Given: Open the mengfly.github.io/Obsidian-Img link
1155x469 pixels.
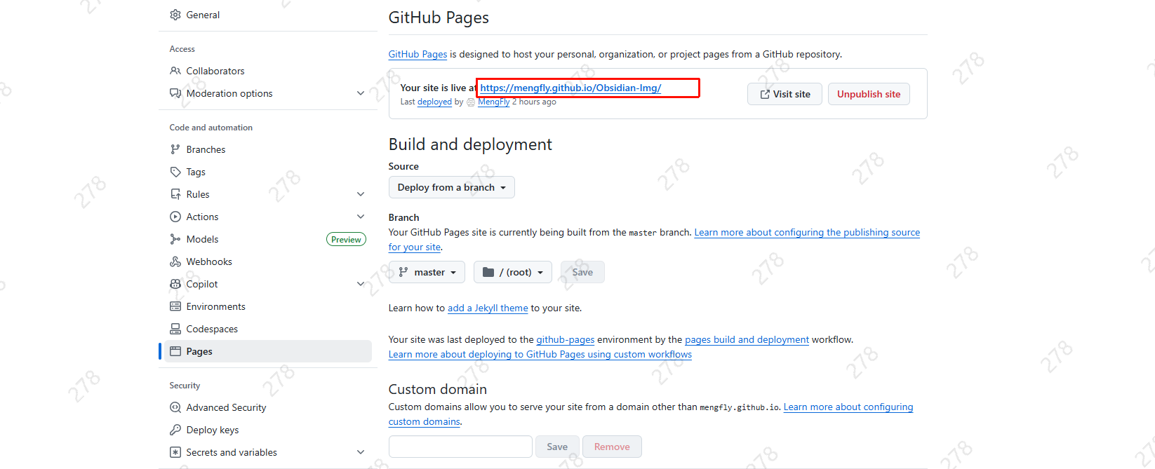Looking at the screenshot, I should tap(570, 88).
